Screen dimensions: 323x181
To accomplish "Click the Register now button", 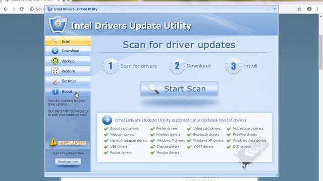I will (68, 162).
